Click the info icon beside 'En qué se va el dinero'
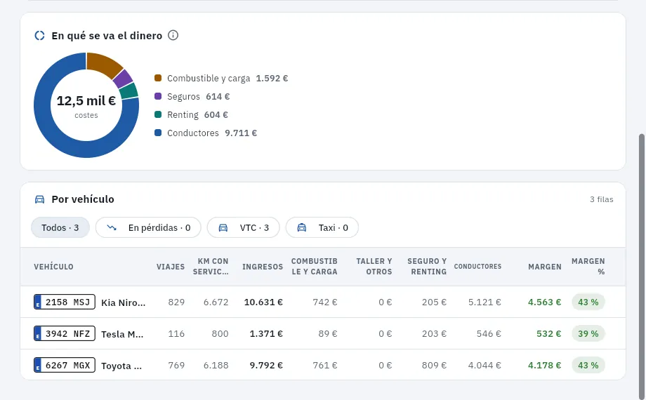 click(x=173, y=35)
